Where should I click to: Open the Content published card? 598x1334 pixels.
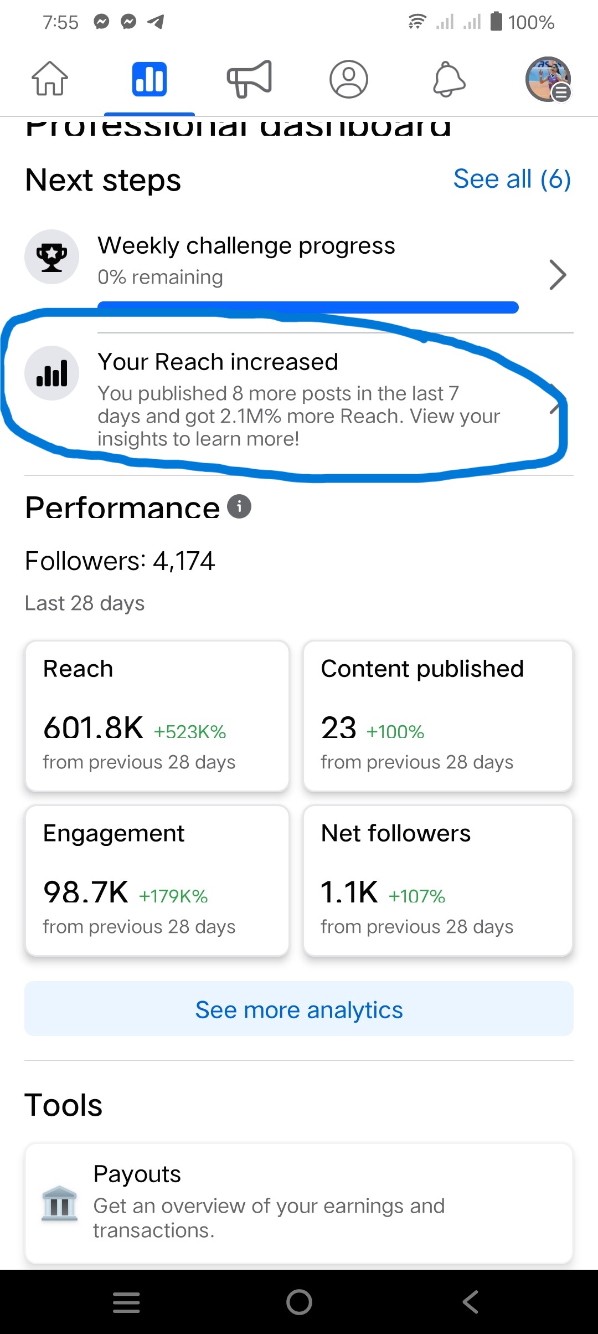(x=438, y=716)
